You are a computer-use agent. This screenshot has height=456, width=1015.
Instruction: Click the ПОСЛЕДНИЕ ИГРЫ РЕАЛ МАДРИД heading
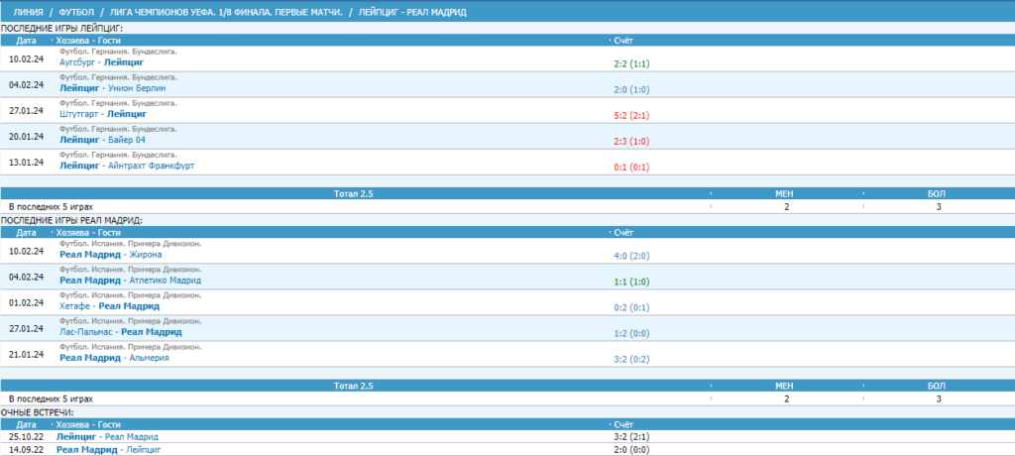(x=71, y=220)
